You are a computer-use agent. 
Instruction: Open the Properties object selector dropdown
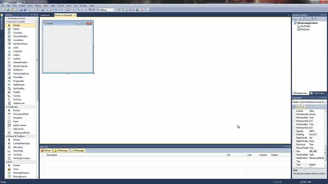(325, 102)
